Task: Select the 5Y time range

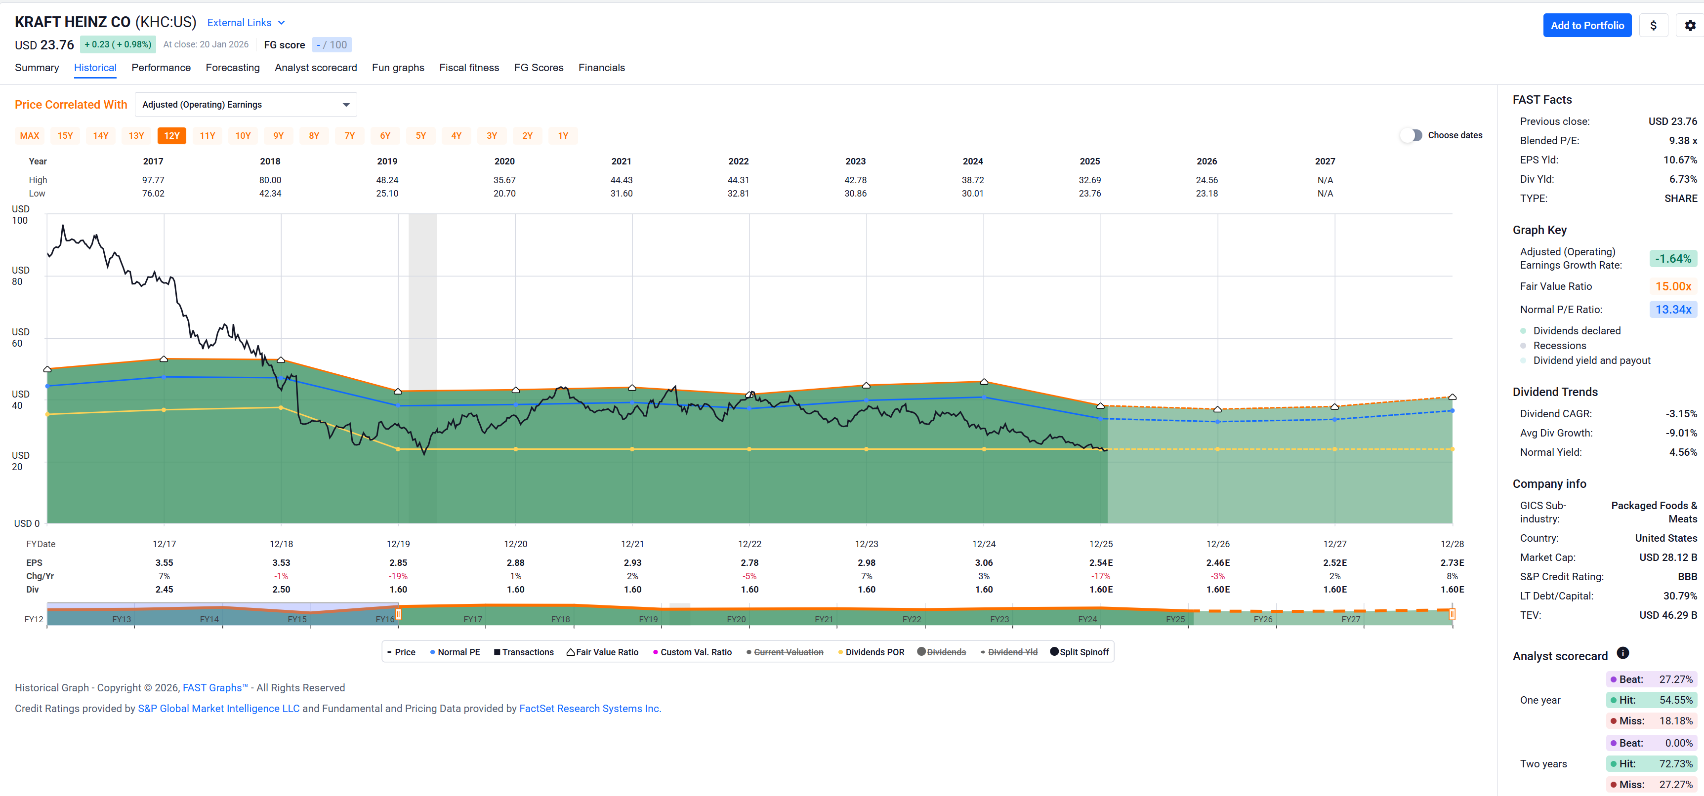Action: [x=421, y=136]
